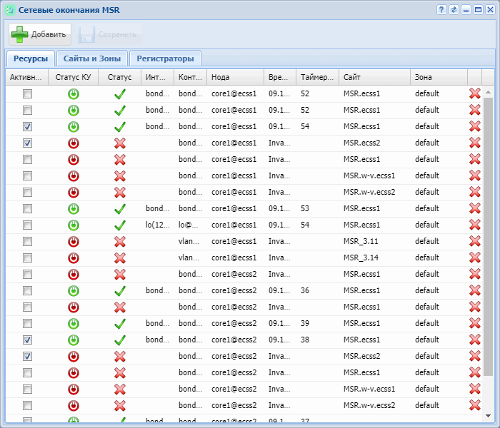
Task: Click the vertical scrollbar of the table
Action: tap(489, 235)
